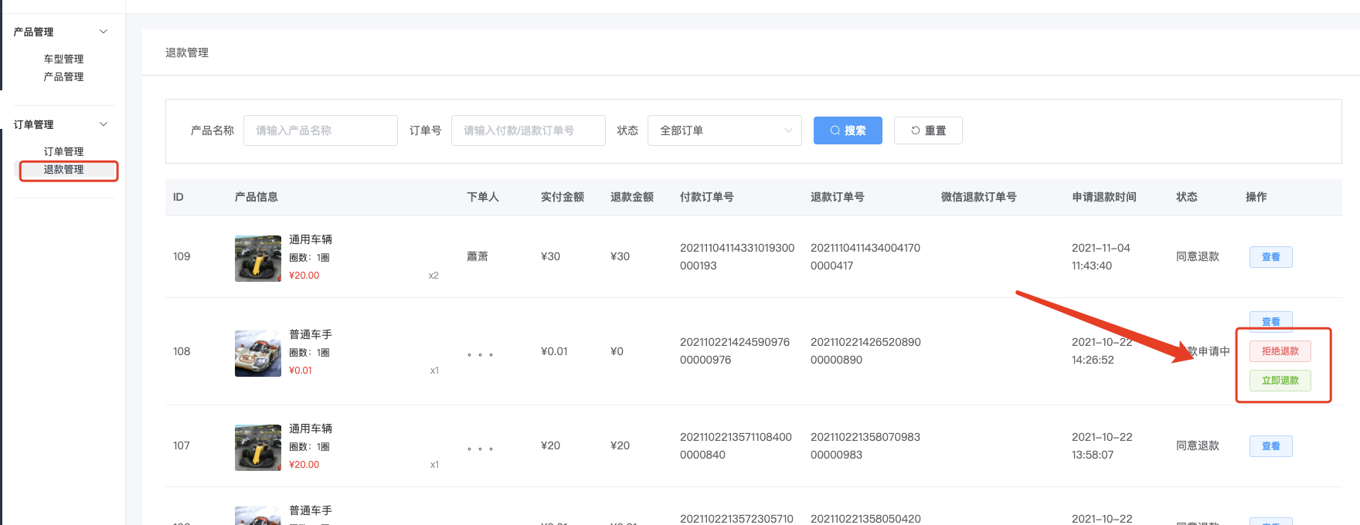Open the 状态 全部订单 dropdown
The image size is (1360, 525).
click(725, 130)
